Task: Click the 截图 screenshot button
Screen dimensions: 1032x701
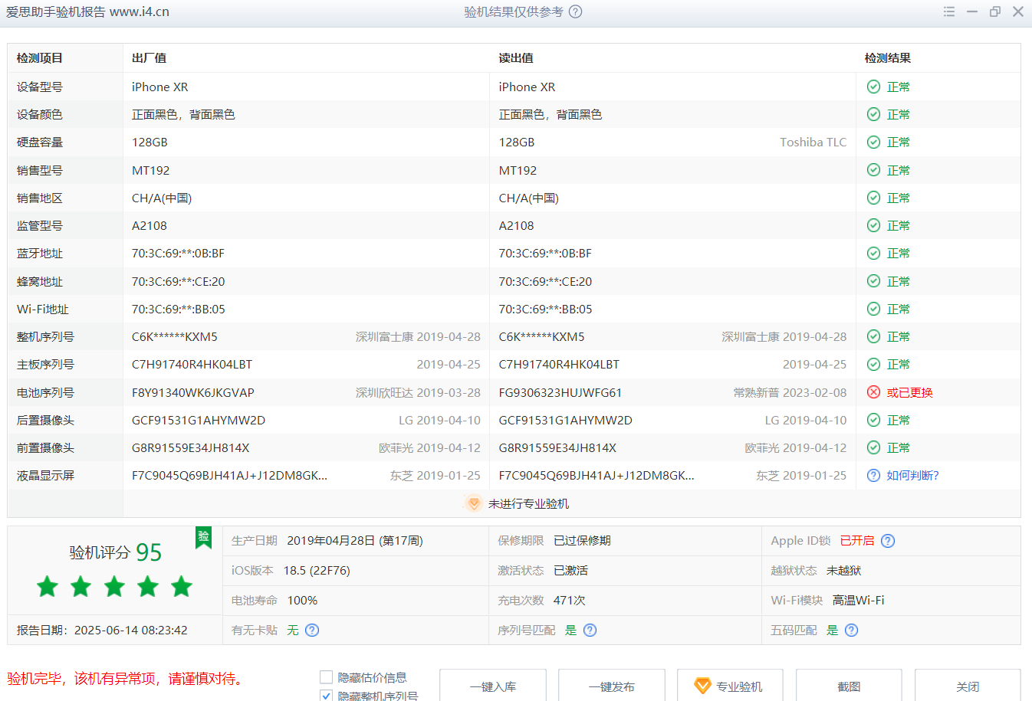Action: (849, 686)
